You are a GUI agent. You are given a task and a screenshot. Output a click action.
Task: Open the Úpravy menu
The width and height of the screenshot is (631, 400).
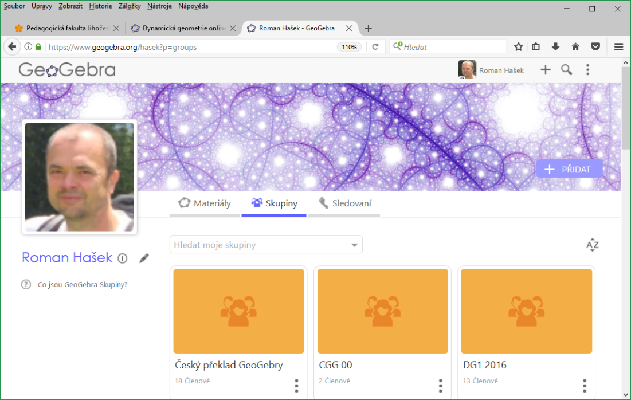click(x=42, y=6)
